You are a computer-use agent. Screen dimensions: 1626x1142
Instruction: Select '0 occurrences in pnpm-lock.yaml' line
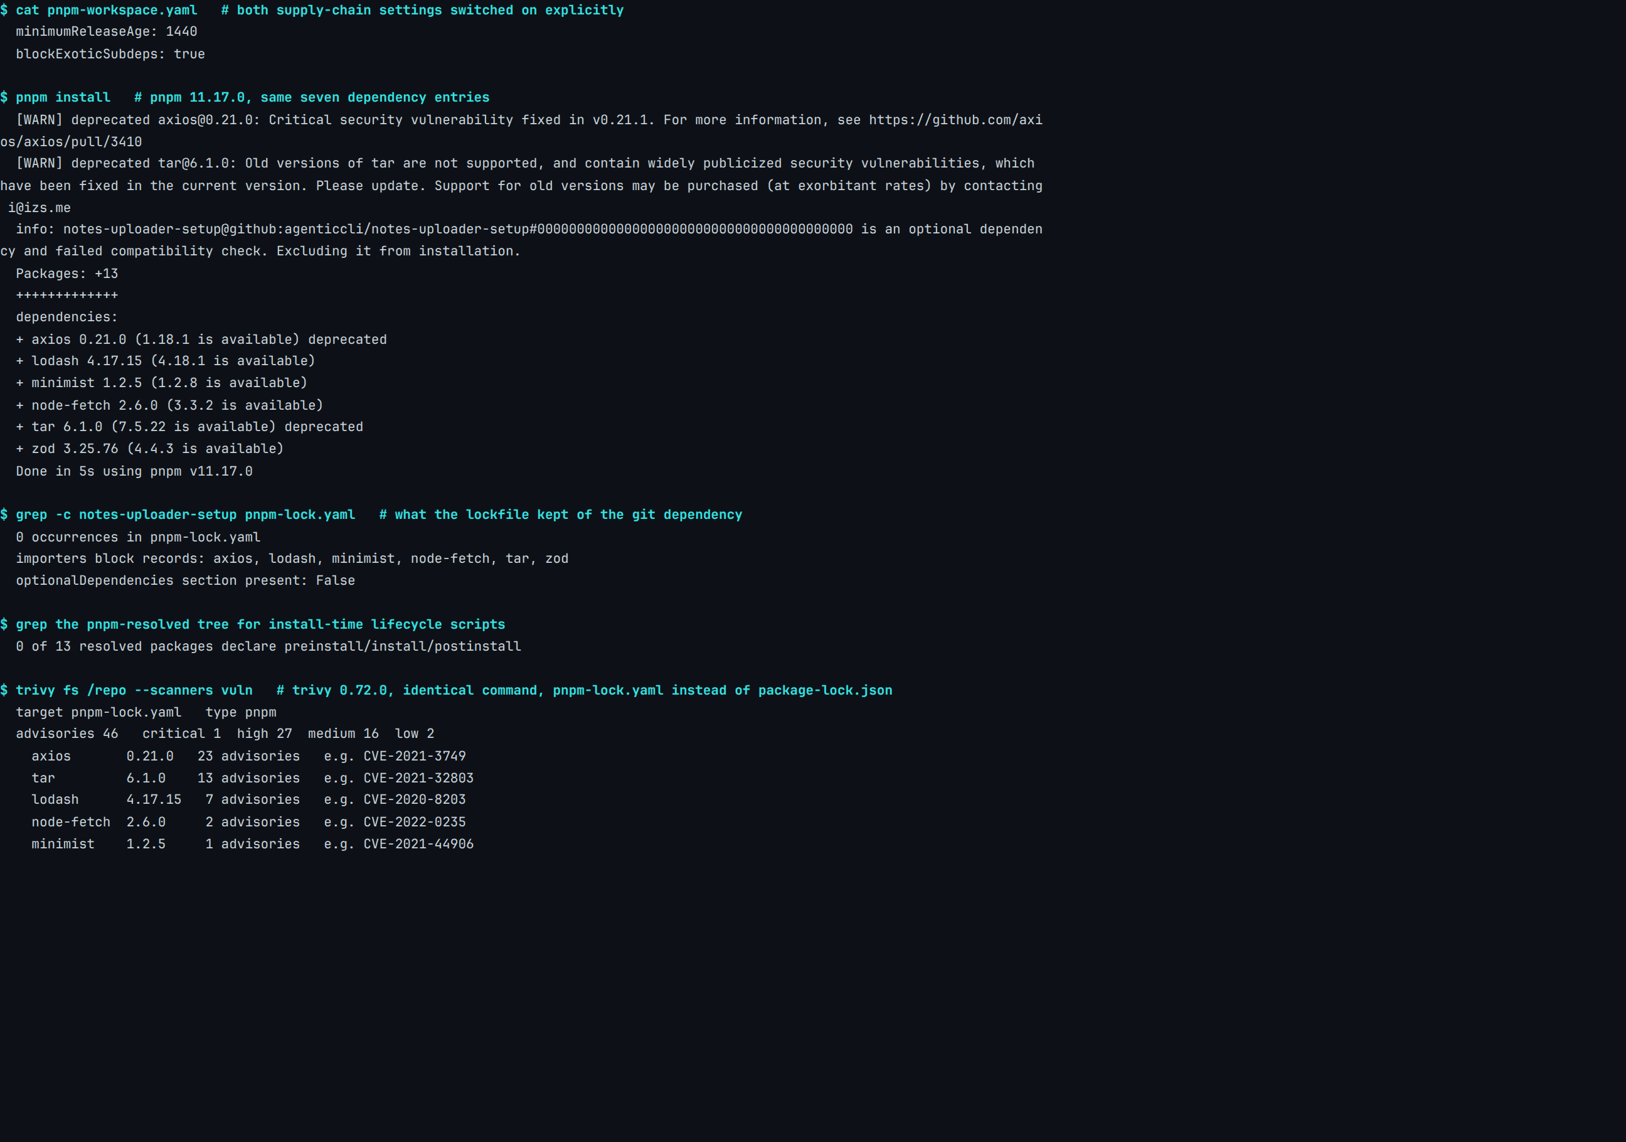click(138, 537)
